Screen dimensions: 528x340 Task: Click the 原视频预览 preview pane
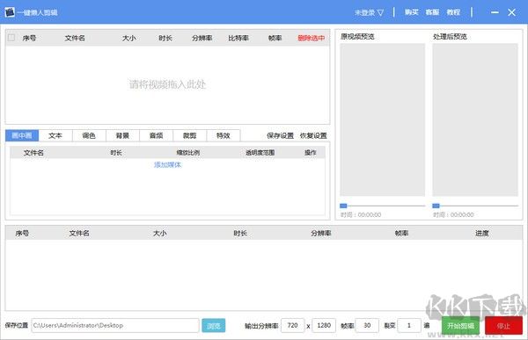(382, 119)
